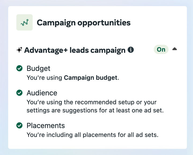193x155 pixels.
Task: Click the "You're using" text under Budget
Action: [44, 78]
